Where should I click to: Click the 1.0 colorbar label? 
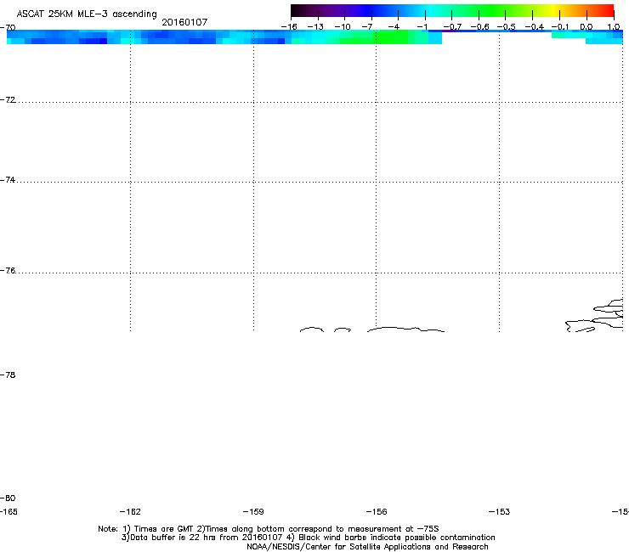pyautogui.click(x=614, y=27)
